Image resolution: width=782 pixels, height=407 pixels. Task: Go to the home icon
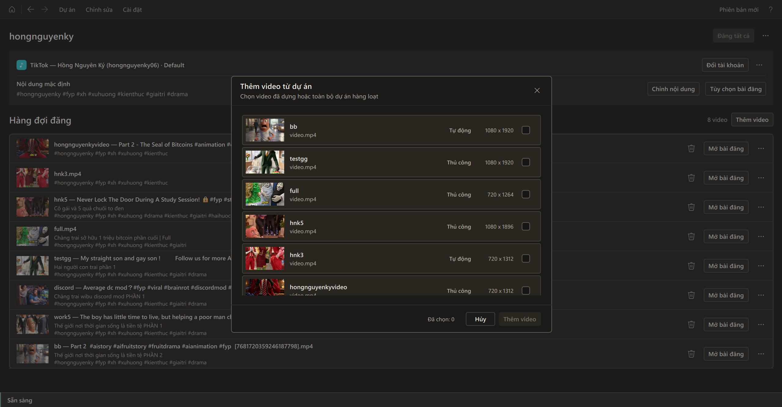(12, 9)
